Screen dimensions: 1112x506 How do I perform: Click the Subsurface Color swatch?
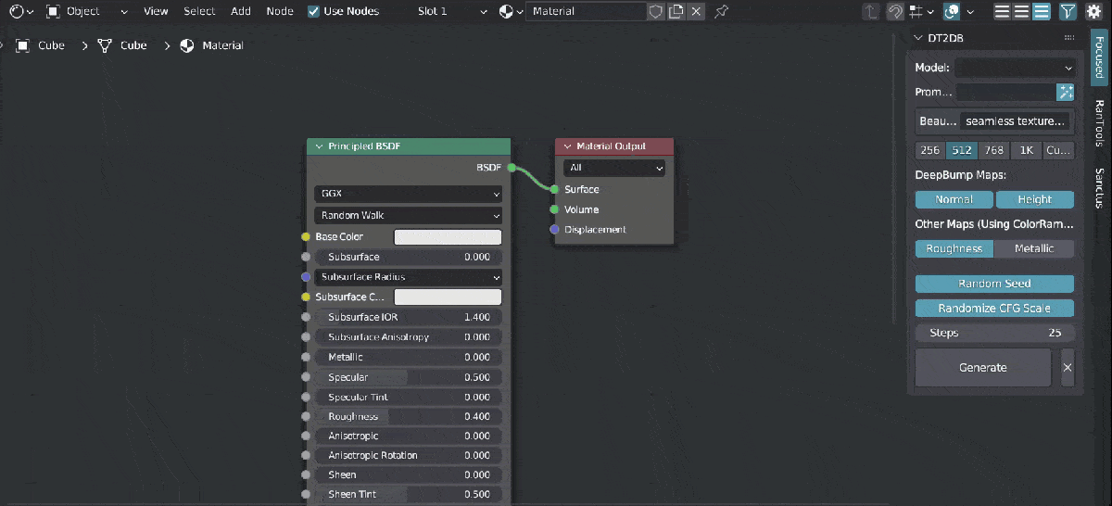tap(448, 297)
